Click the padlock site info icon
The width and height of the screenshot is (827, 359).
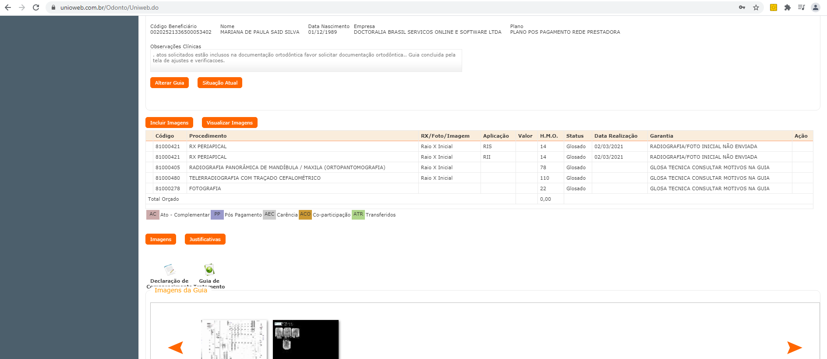[x=53, y=7]
